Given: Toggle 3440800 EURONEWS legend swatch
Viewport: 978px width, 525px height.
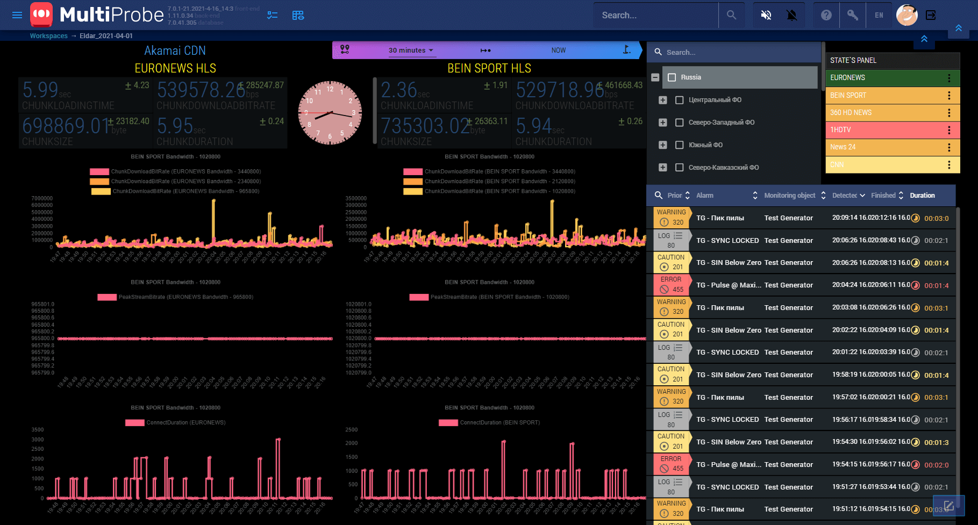Looking at the screenshot, I should [99, 172].
